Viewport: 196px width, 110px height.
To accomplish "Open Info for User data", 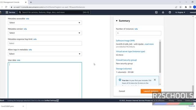I will [x=19, y=60].
